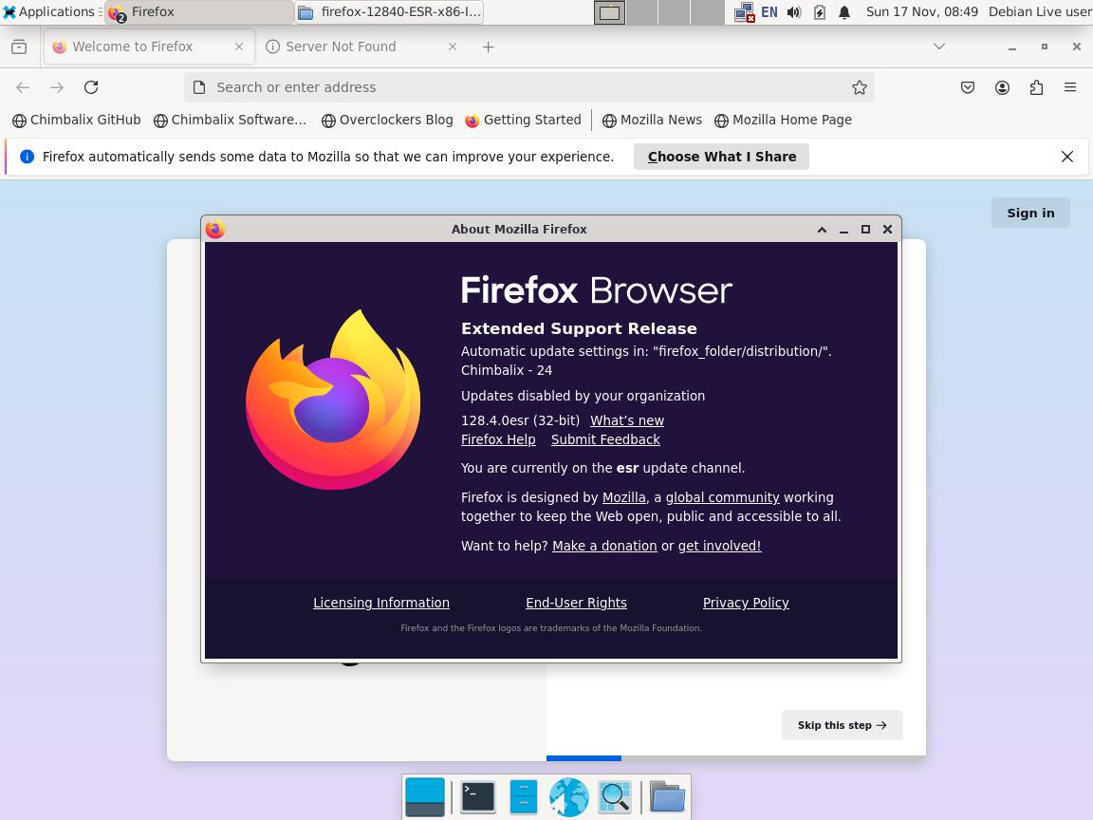The width and height of the screenshot is (1093, 820).
Task: Click the Back navigation arrow
Action: 23,87
